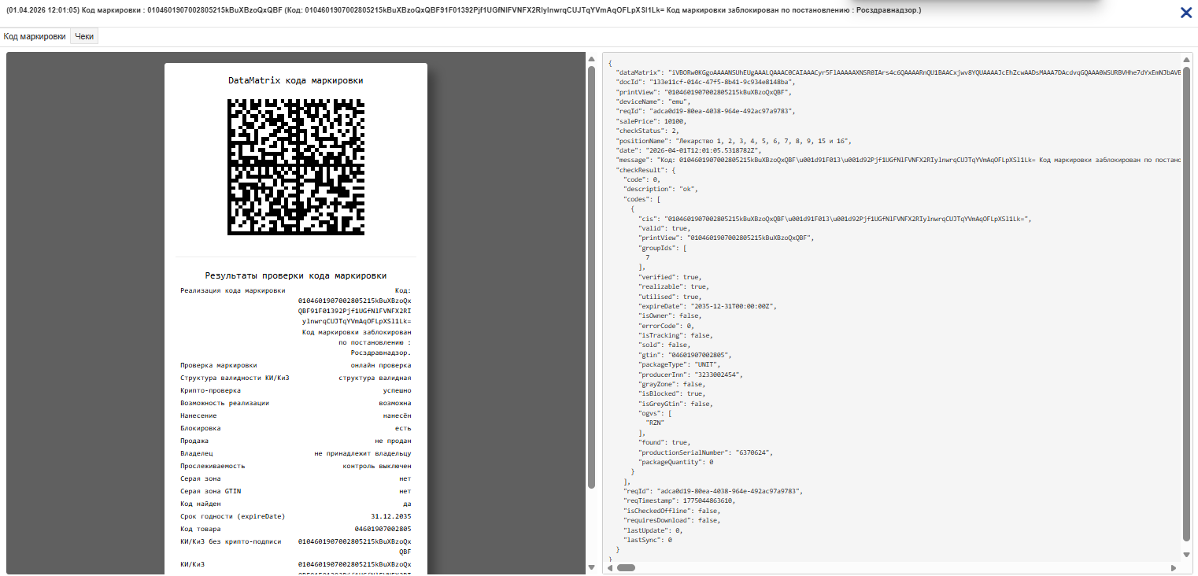Click the Результаты проверки кода маркировки heading
1198x576 pixels.
tap(296, 275)
